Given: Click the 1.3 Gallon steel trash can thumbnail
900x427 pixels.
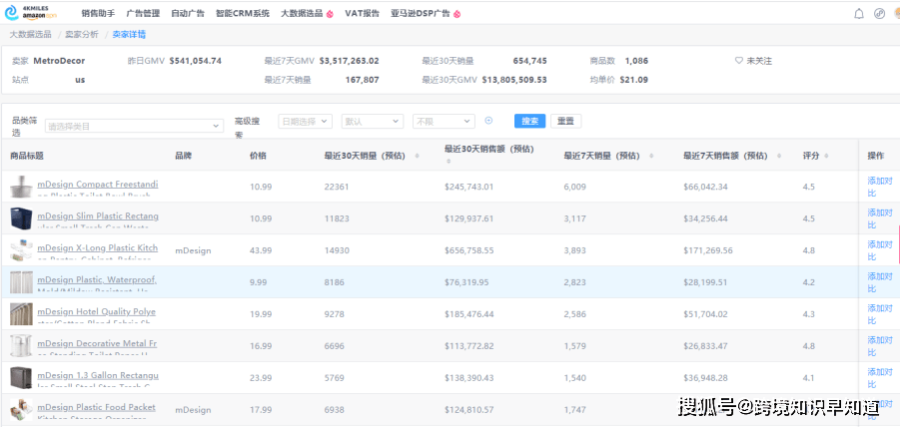Looking at the screenshot, I should tap(21, 378).
